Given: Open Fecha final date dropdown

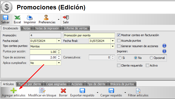Looking at the screenshot, I should click(113, 41).
